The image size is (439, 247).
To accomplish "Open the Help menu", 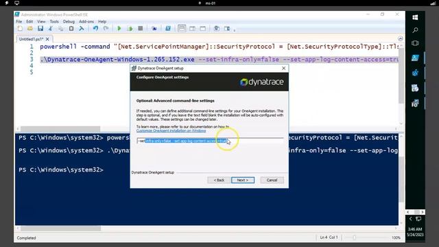I will pyautogui.click(x=102, y=21).
